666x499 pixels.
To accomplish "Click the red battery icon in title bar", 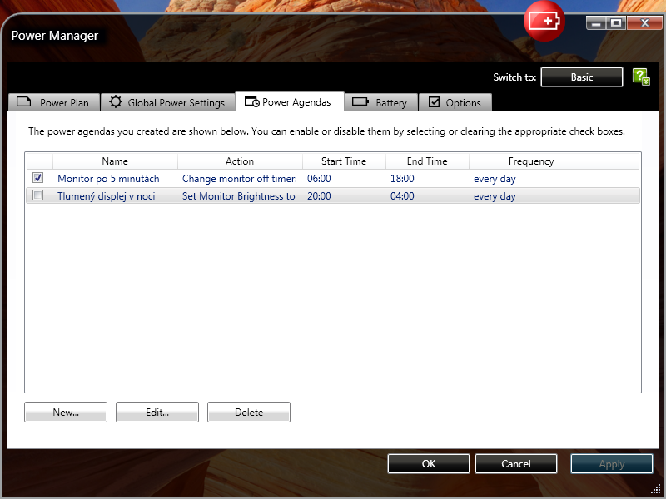I will (x=544, y=22).
